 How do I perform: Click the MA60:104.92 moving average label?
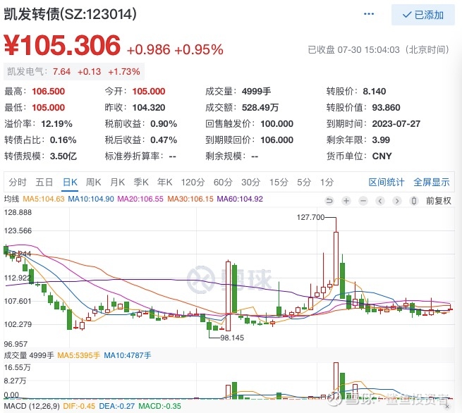240,199
